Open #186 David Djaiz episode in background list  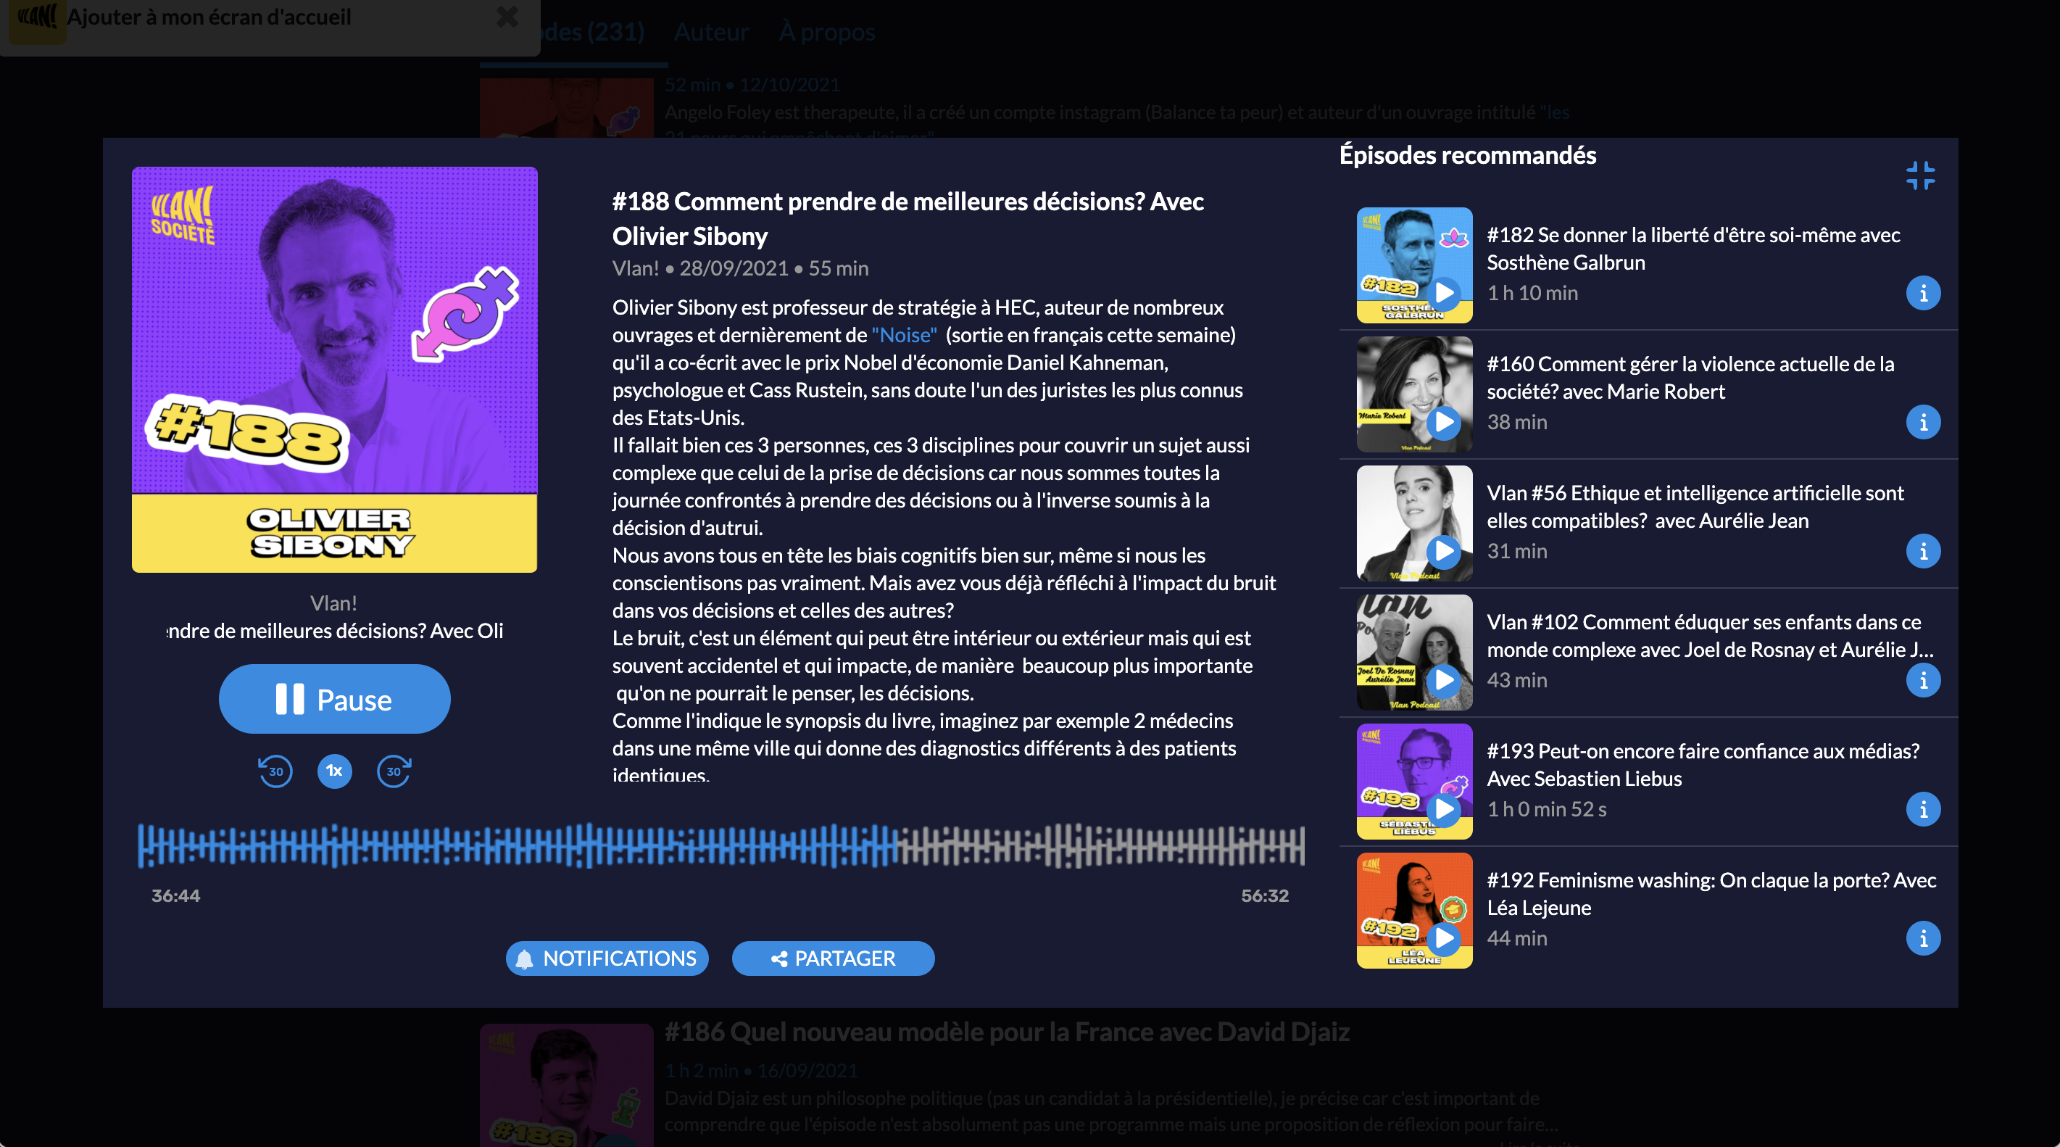coord(1007,1032)
